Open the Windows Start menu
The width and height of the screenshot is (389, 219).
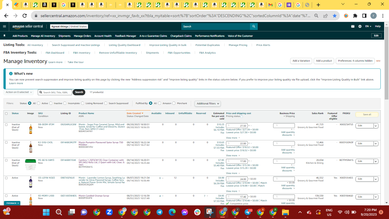(x=46, y=212)
